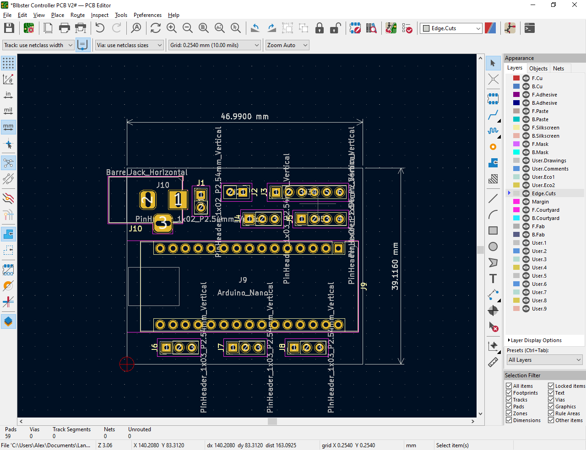This screenshot has height=450, width=586.
Task: Click the Print icon in the toolbar
Action: click(65, 28)
